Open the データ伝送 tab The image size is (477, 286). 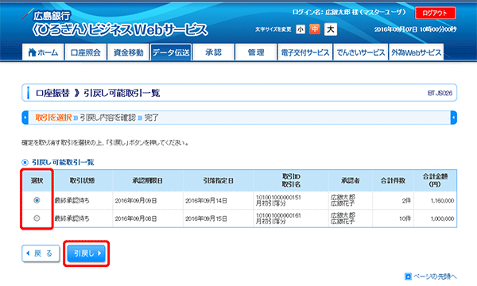(171, 52)
